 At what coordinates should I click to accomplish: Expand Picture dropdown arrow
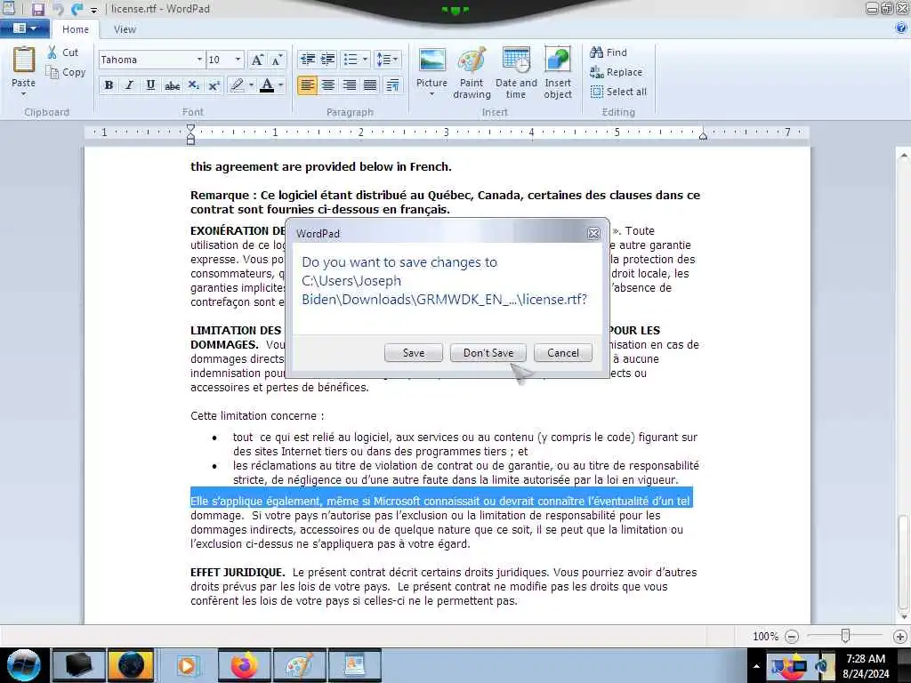click(x=431, y=93)
